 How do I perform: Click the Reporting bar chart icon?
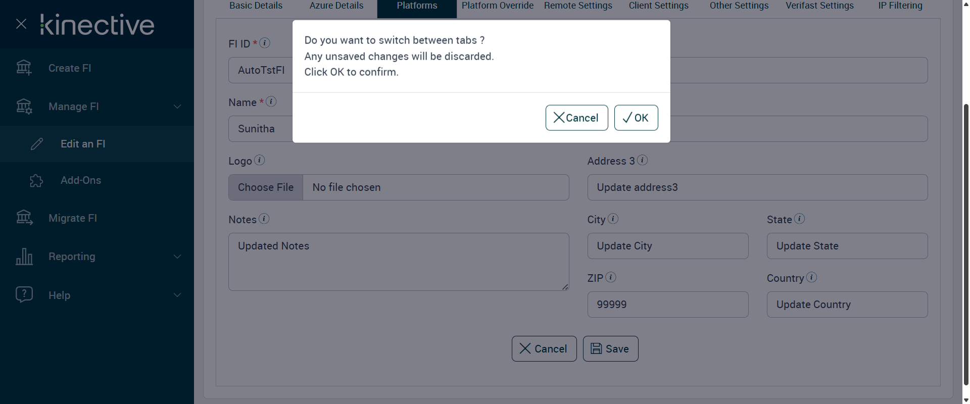click(x=24, y=257)
